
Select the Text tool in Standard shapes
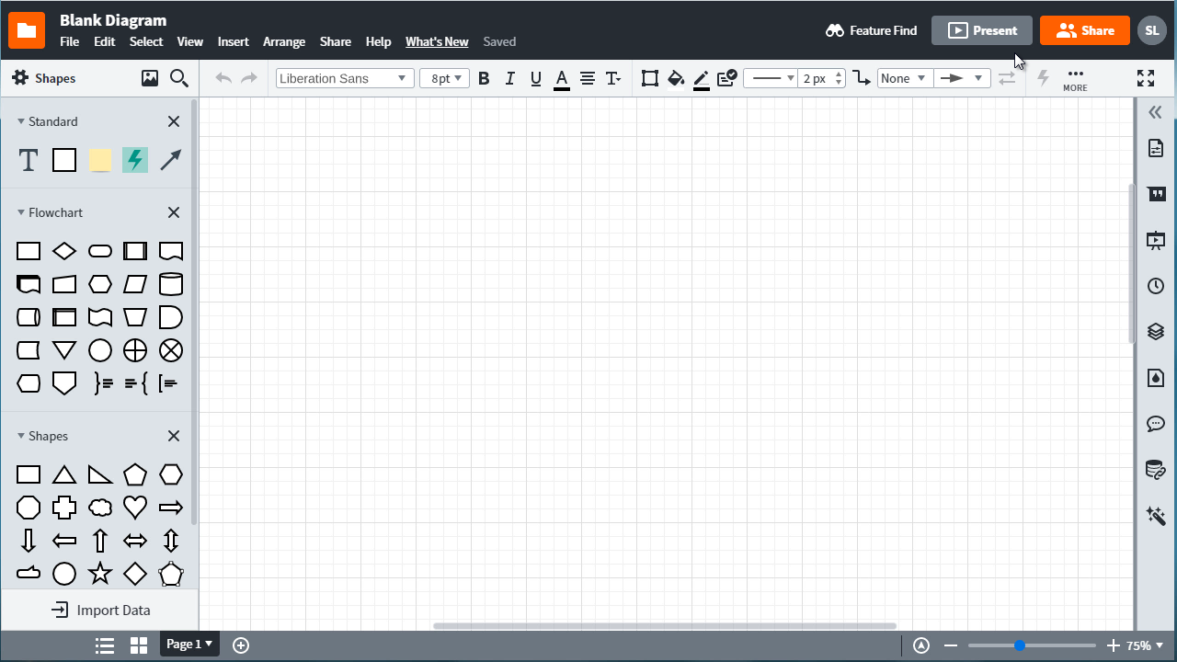pos(29,160)
